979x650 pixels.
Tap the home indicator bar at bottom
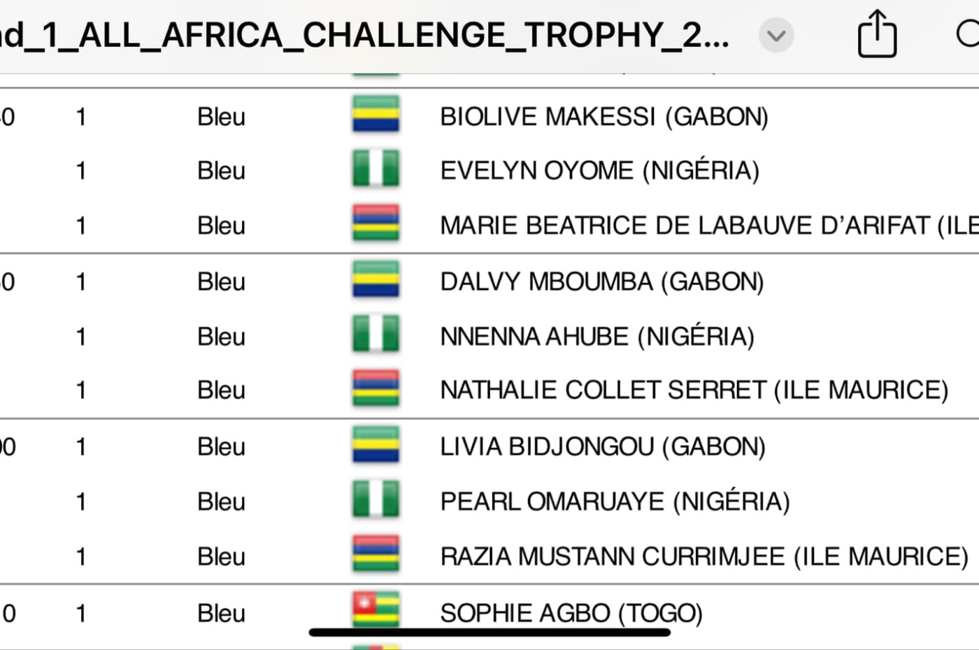pyautogui.click(x=489, y=633)
